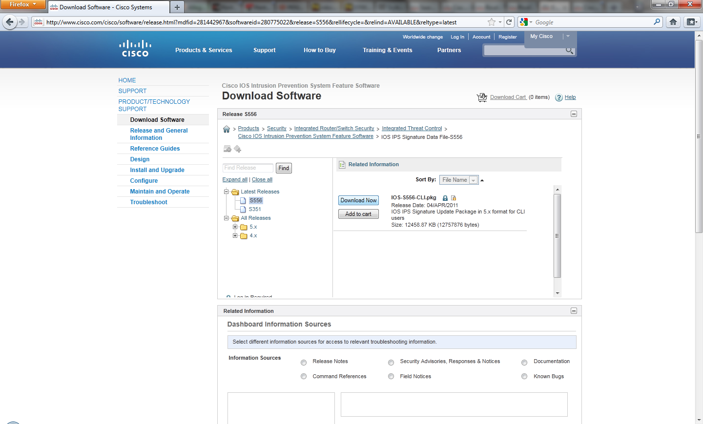Select the Release Notes radio button
Viewport: 703px width, 424px height.
[x=304, y=362]
